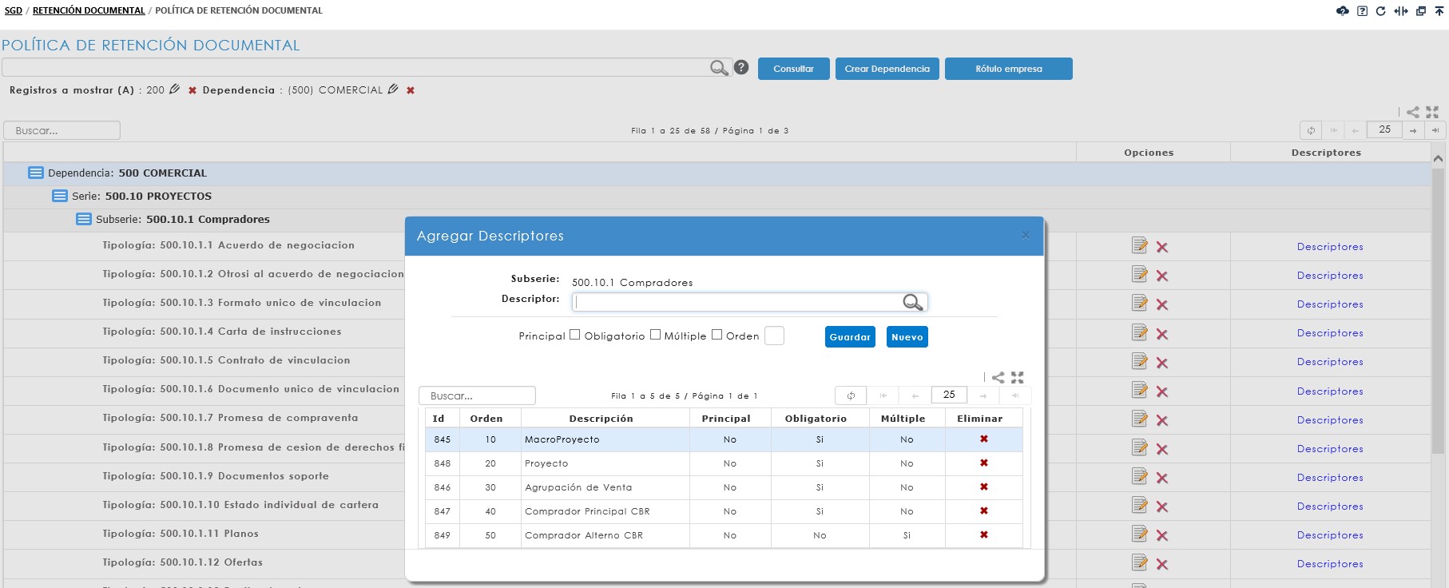
Task: Delete Tipología Planos row
Action: coord(1162,536)
